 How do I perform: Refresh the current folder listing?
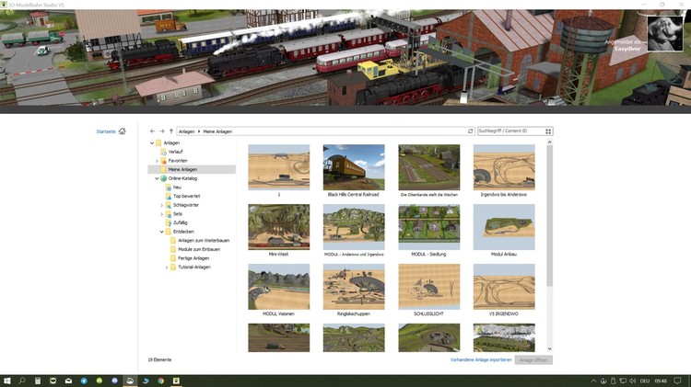[471, 131]
